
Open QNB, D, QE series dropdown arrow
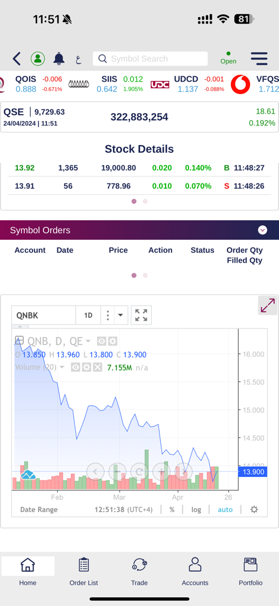coord(88,341)
